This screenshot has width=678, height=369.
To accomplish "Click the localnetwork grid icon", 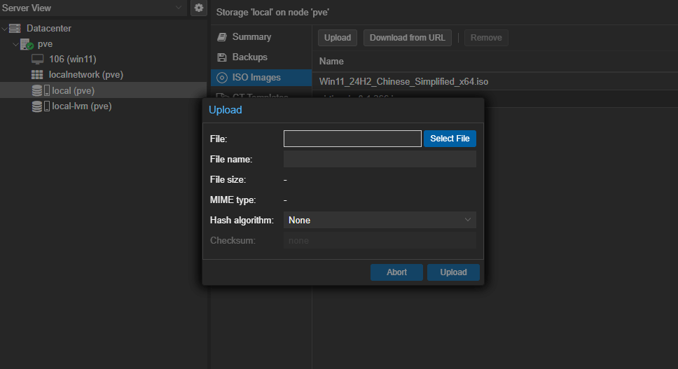I will pos(38,74).
